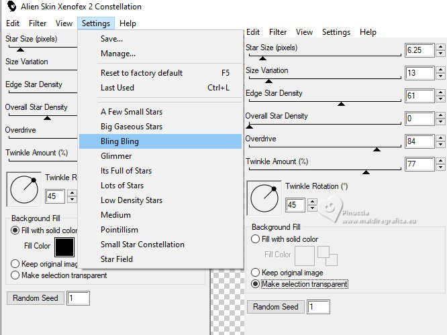Pick the Big Gaseous Stars preset

tap(160, 127)
